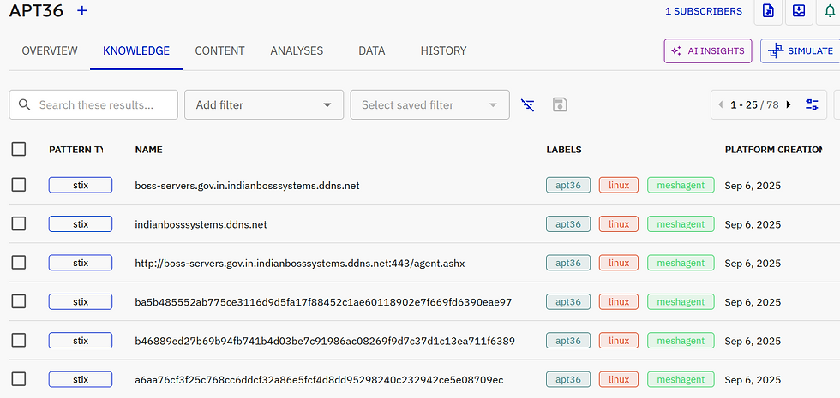Click the clear filters icon
Viewport: 840px width, 398px height.
coord(528,105)
